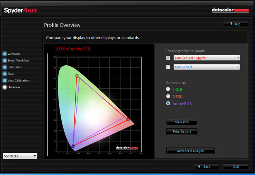
Task: Click the 'Choose profiles to graph:' label
Action: pos(185,51)
